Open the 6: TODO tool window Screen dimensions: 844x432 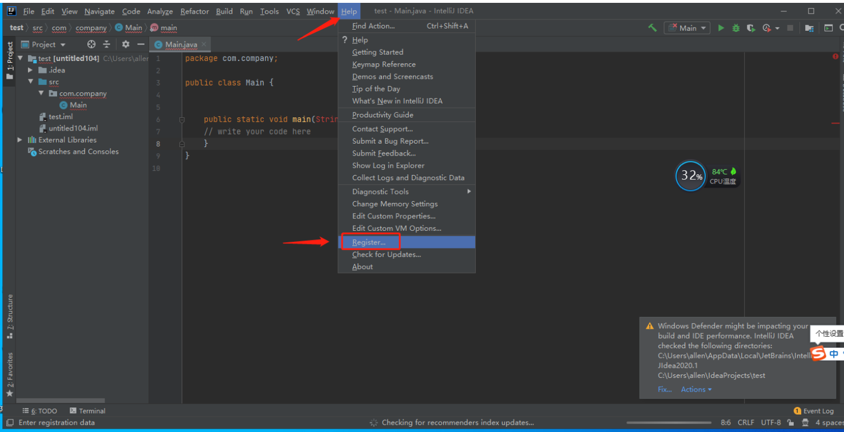pos(40,411)
